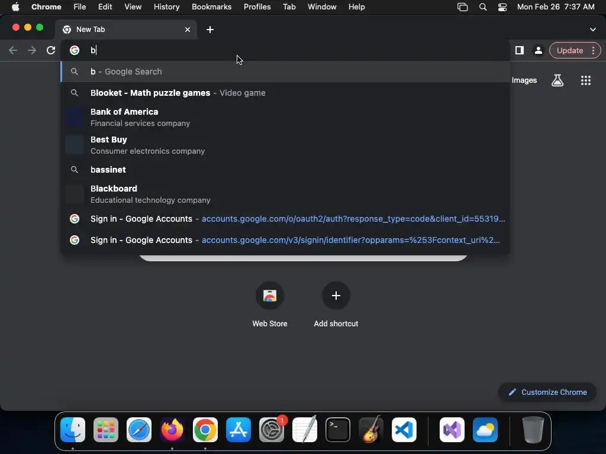606x454 pixels.
Task: Click the date and time in menu bar
Action: [x=556, y=7]
